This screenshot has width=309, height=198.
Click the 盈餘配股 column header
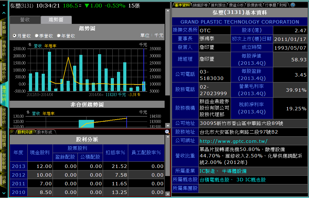65,157
